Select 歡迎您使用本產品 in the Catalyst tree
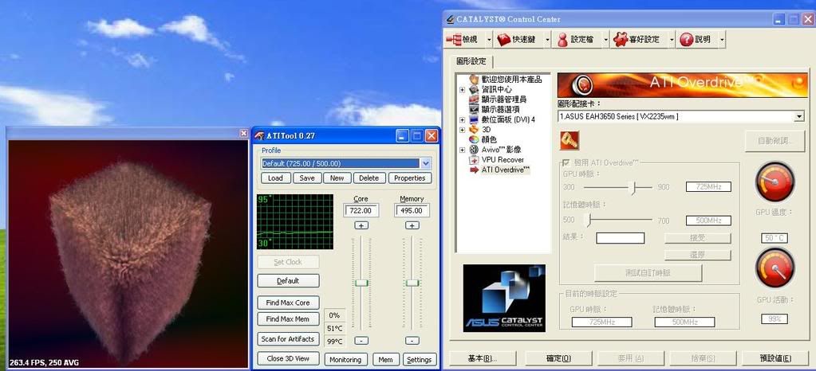 511,80
